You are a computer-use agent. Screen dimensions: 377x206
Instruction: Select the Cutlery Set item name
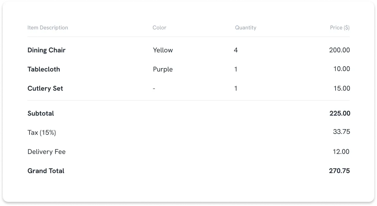(x=45, y=88)
